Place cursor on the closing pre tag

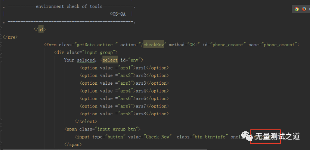(10, 37)
